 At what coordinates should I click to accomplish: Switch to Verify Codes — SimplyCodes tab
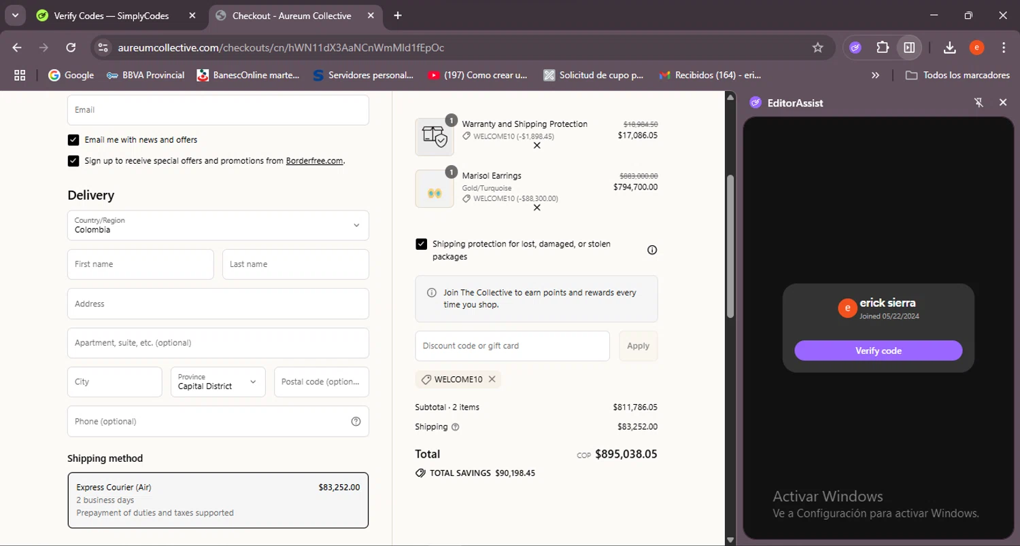tap(111, 16)
